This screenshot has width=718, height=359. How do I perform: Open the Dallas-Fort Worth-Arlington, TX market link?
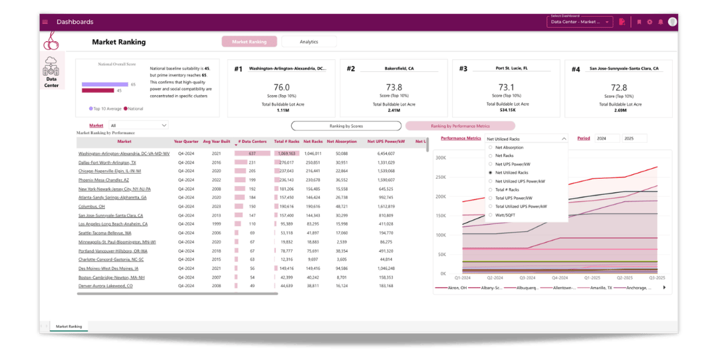(107, 162)
